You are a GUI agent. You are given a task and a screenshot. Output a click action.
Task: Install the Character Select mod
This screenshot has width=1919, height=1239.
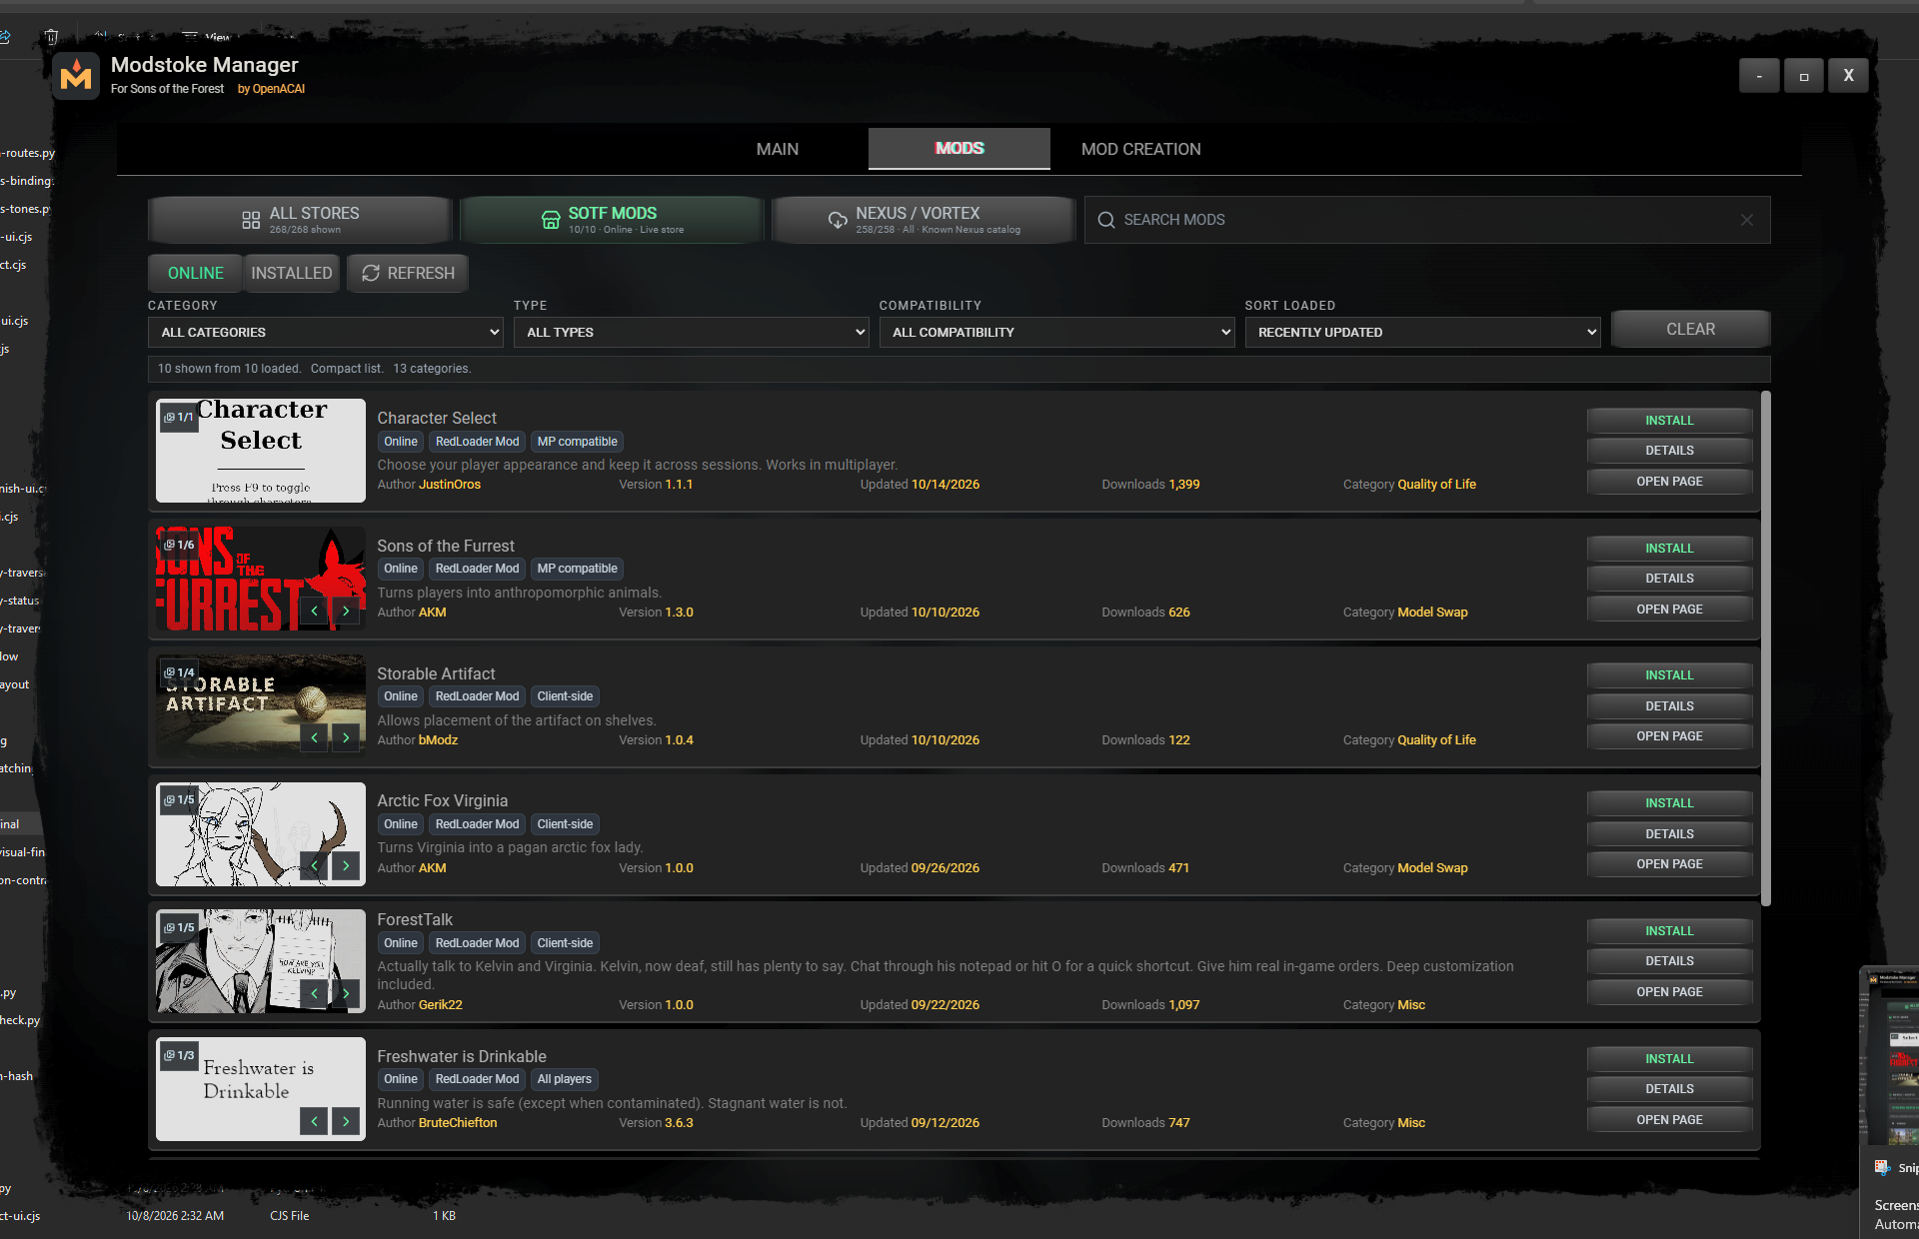click(x=1669, y=421)
